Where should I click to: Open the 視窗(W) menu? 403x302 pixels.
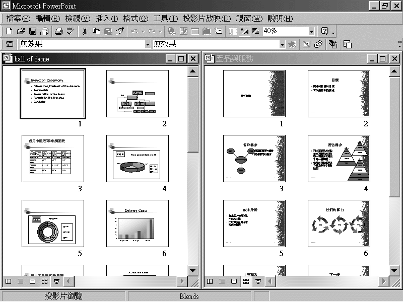[249, 18]
